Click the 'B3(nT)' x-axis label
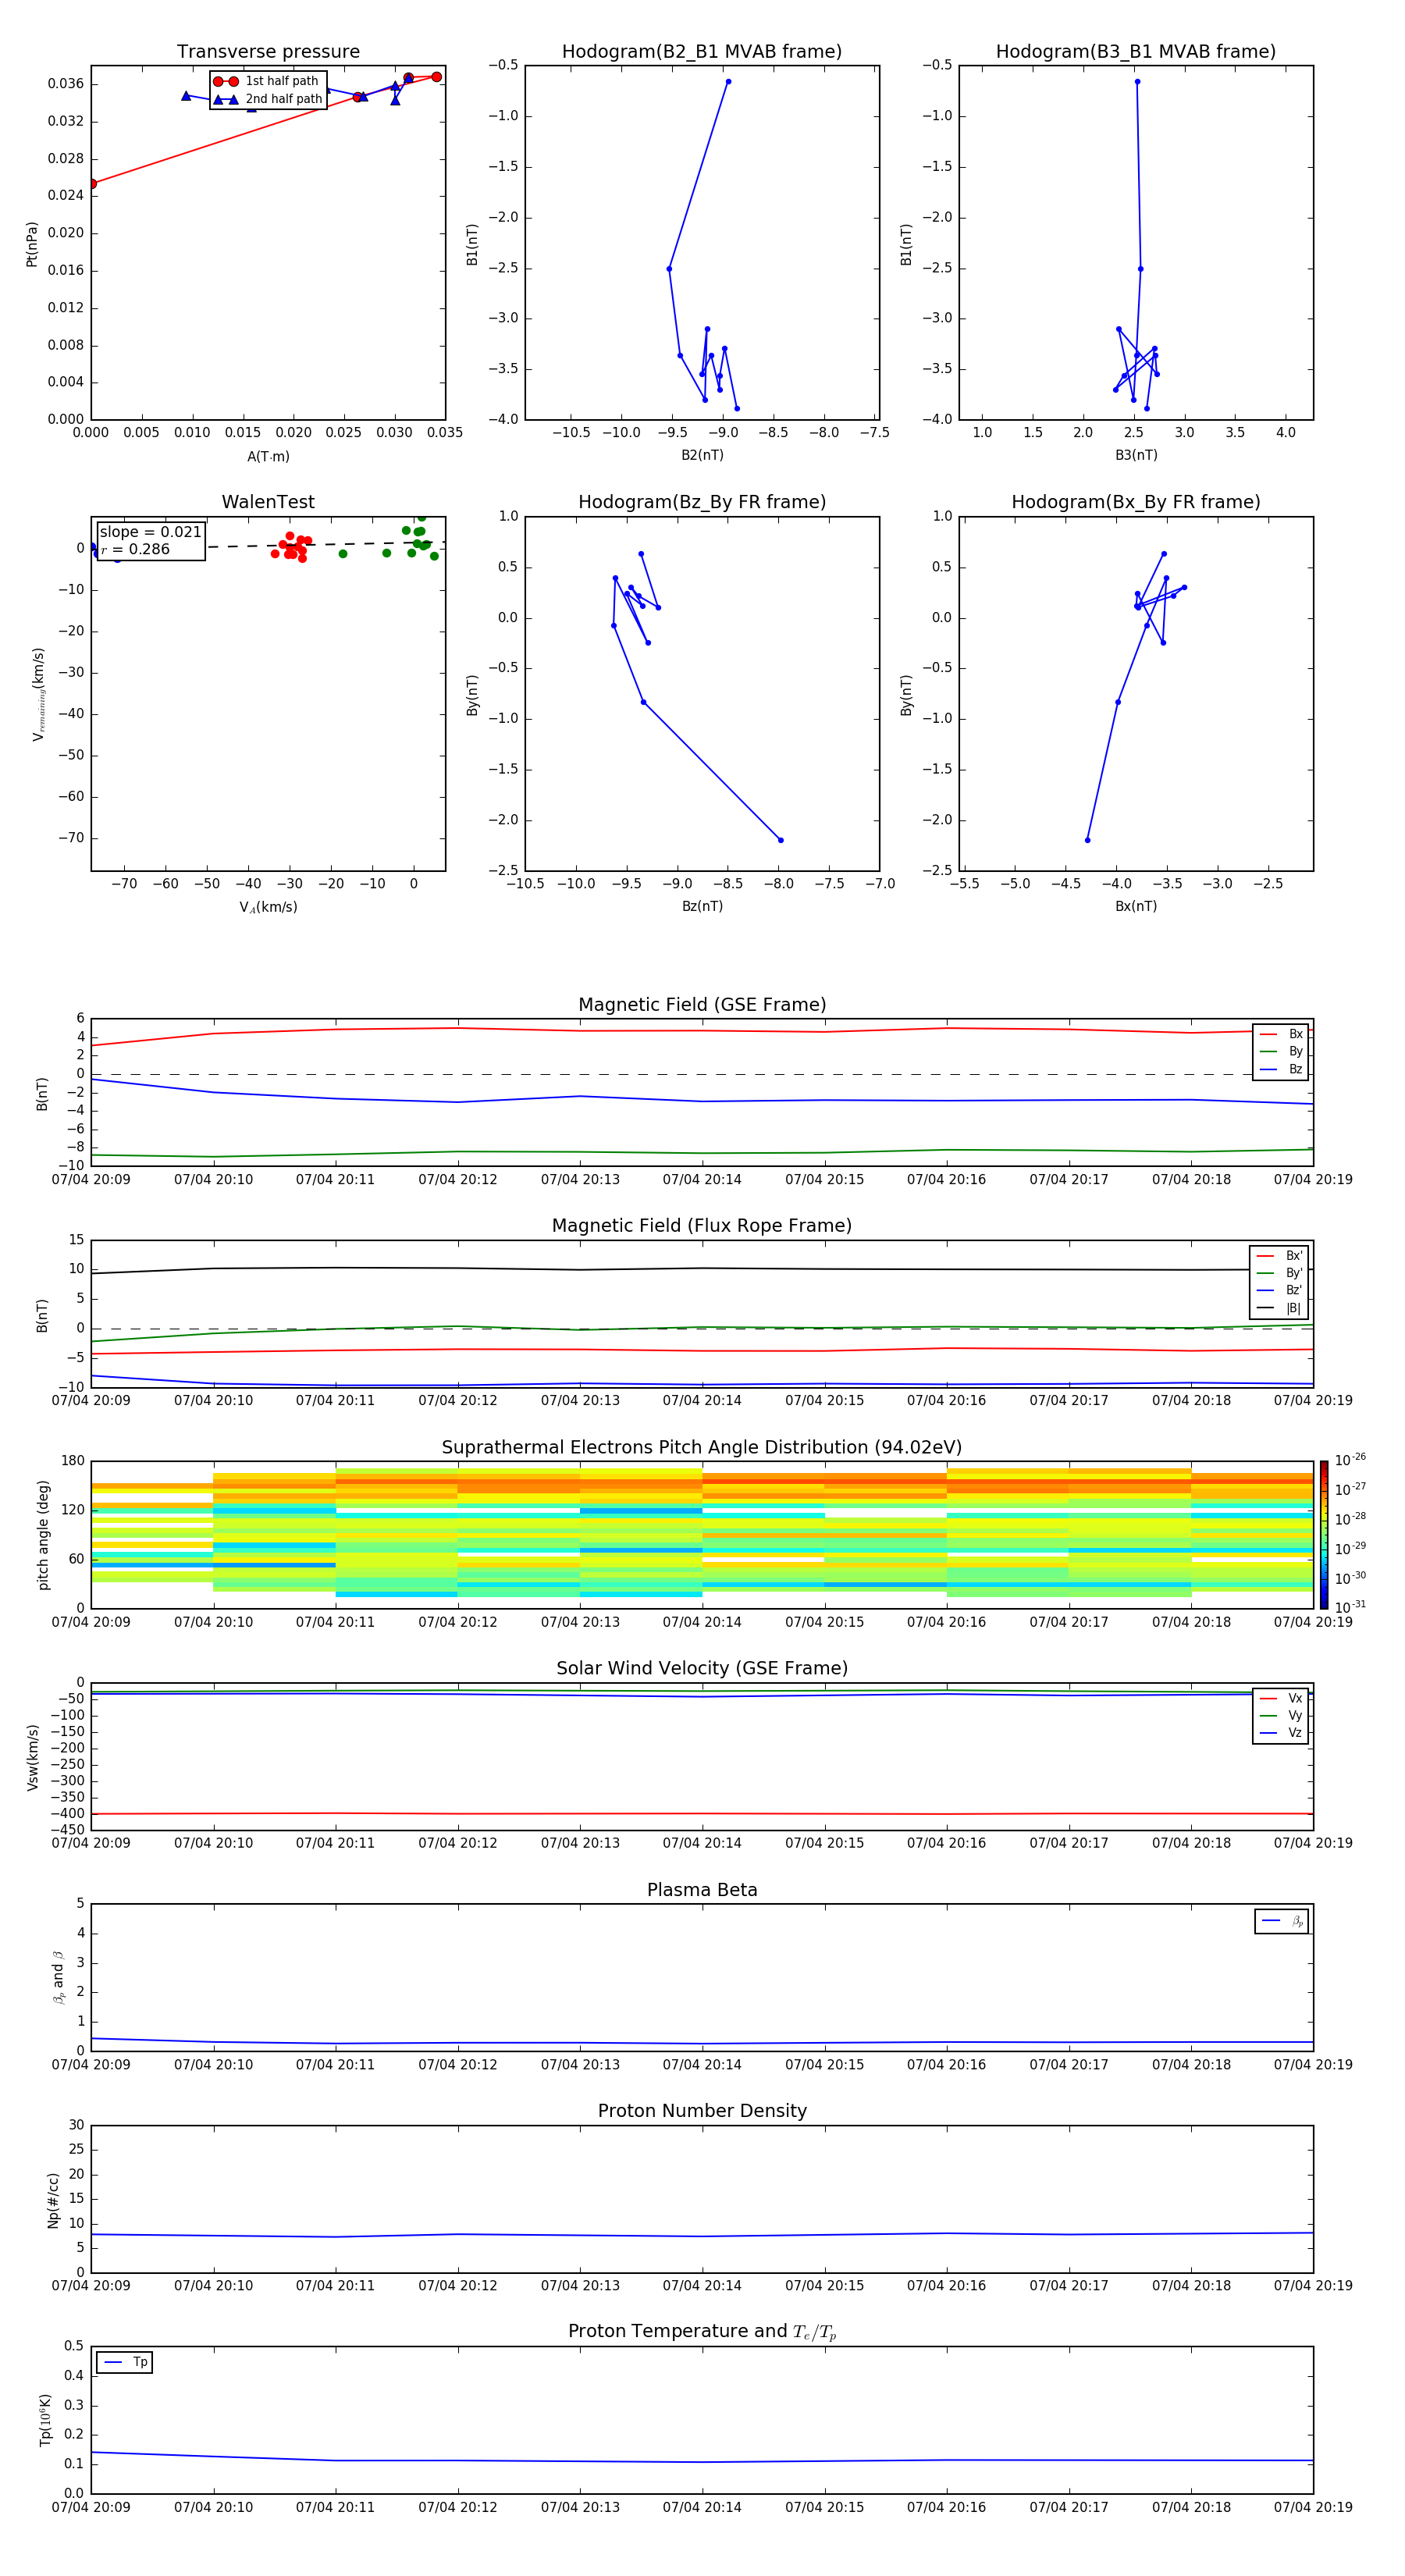Image resolution: width=1405 pixels, height=2576 pixels. (x=1136, y=455)
